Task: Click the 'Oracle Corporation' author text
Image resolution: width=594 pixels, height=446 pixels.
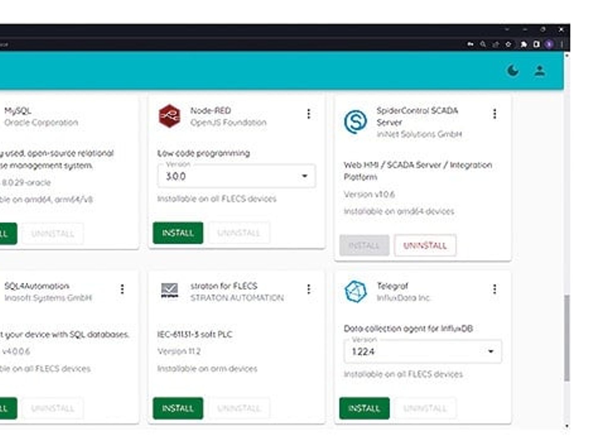Action: pos(41,122)
